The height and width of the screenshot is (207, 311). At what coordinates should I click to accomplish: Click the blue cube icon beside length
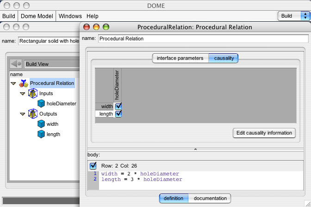tap(41, 134)
